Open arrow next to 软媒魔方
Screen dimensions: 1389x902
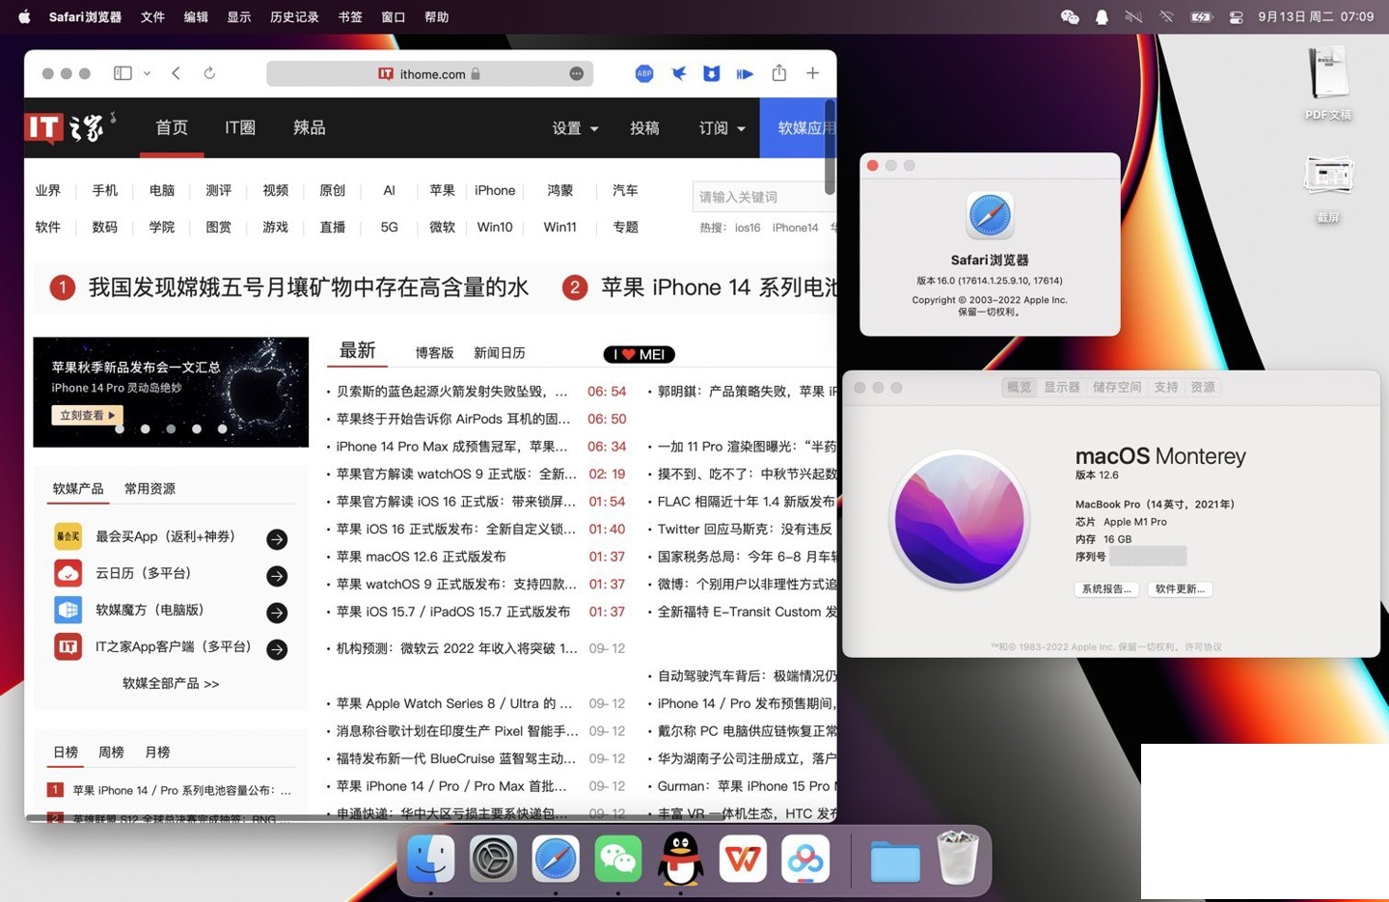click(x=277, y=613)
